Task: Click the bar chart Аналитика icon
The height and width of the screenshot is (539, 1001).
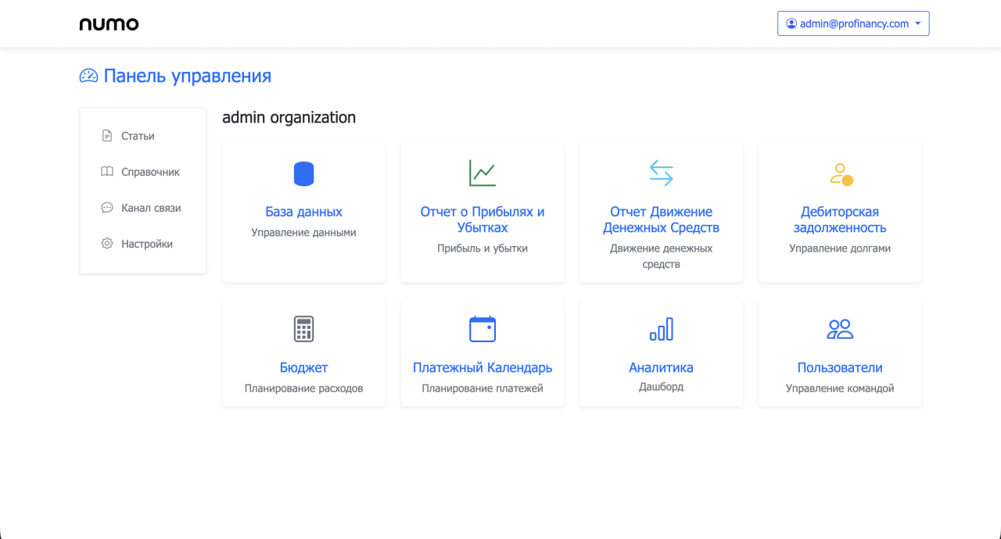Action: [661, 329]
